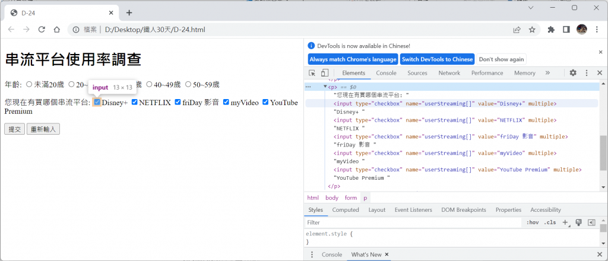The image size is (608, 261).
Task: Select the body breadcrumb in DOM path
Action: 332,198
